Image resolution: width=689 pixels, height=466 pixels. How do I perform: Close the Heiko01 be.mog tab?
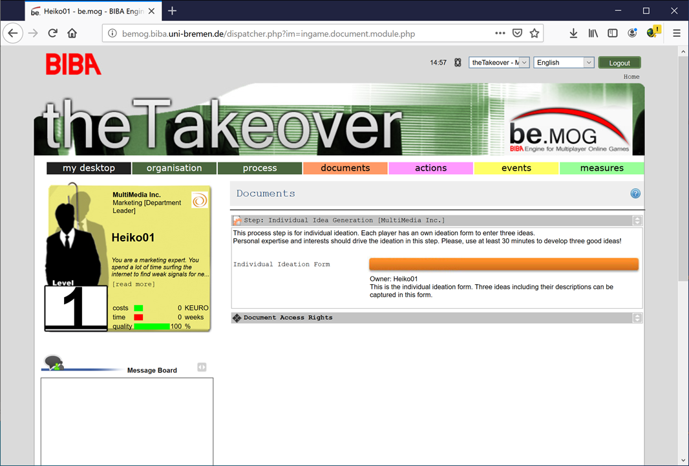click(152, 12)
